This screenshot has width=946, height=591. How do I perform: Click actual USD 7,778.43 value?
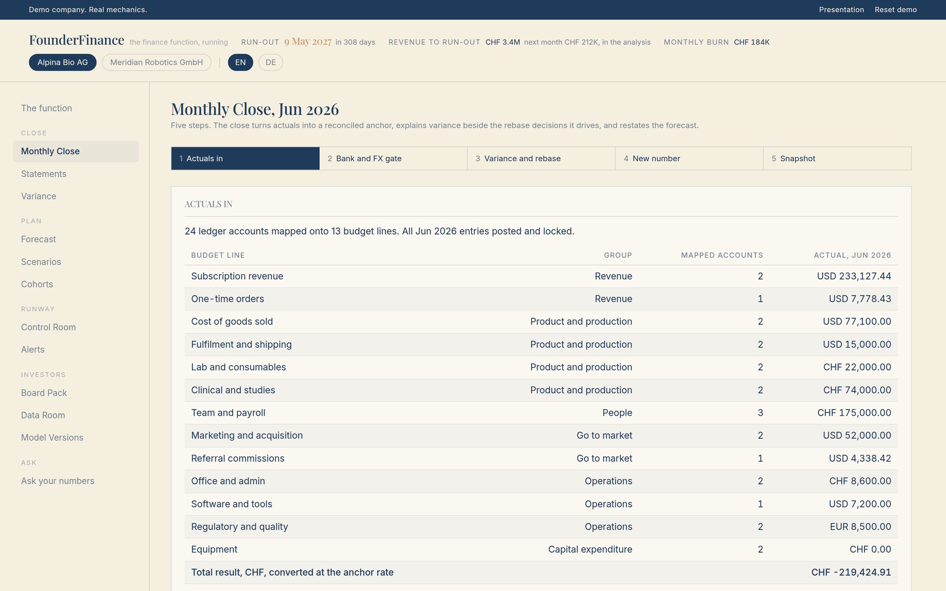click(860, 299)
